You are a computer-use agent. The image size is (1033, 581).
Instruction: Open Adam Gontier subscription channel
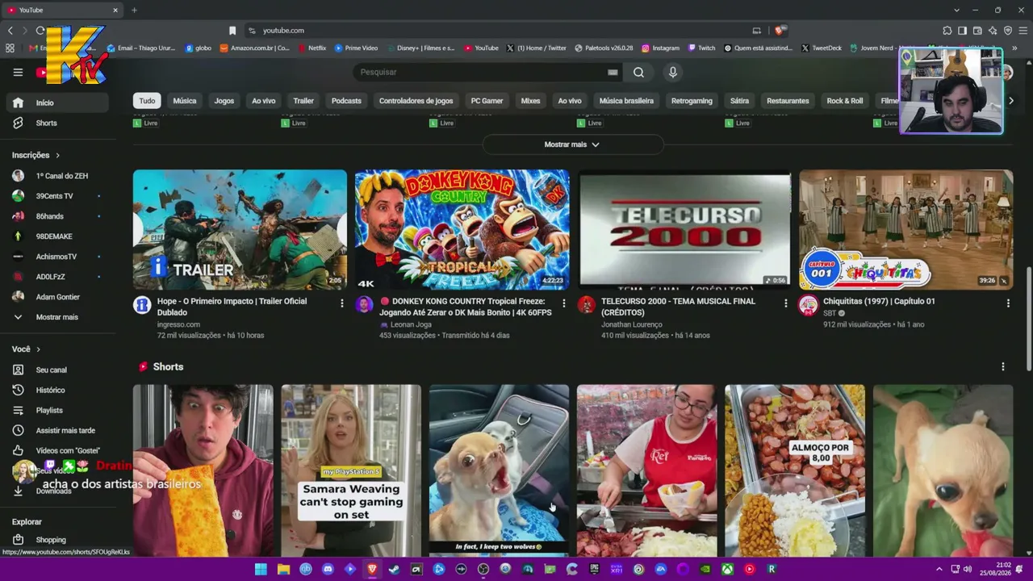pos(56,297)
